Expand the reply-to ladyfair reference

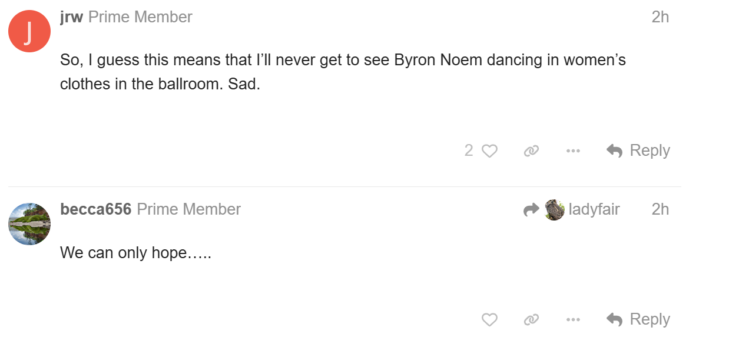[594, 209]
